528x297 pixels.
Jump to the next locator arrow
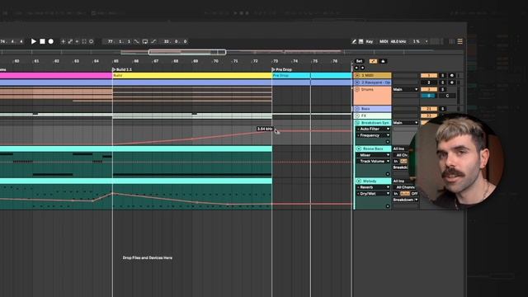pos(362,68)
